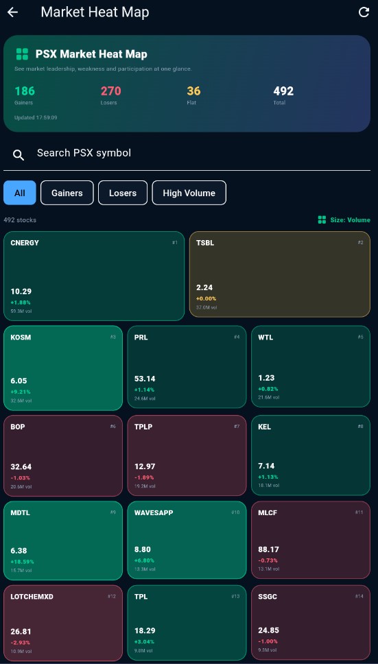The width and height of the screenshot is (378, 664).
Task: Click LOTCHEMXD change -2.93%
Action: point(21,643)
